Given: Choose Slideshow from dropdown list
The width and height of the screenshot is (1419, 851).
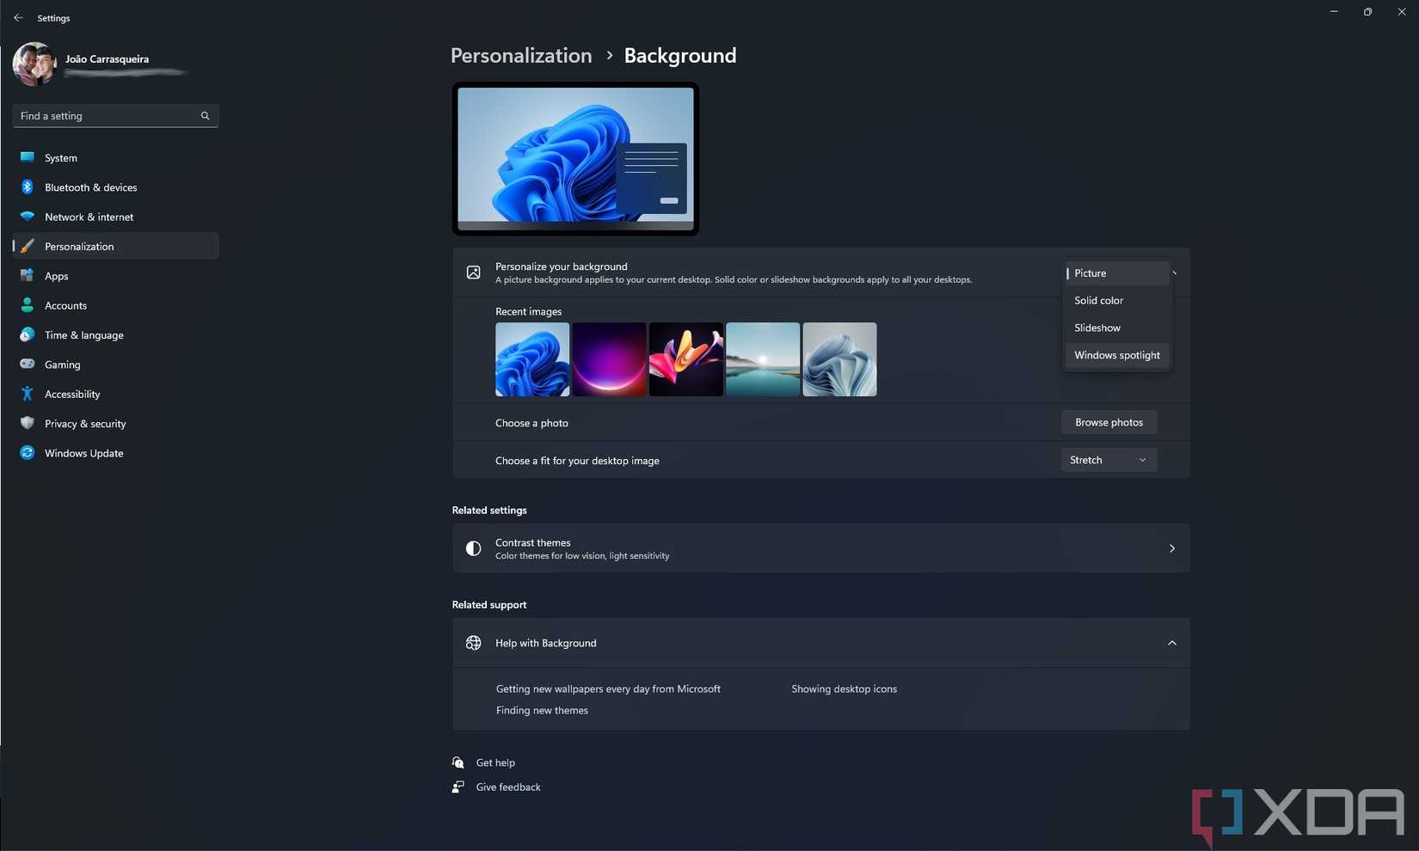Looking at the screenshot, I should tap(1117, 328).
